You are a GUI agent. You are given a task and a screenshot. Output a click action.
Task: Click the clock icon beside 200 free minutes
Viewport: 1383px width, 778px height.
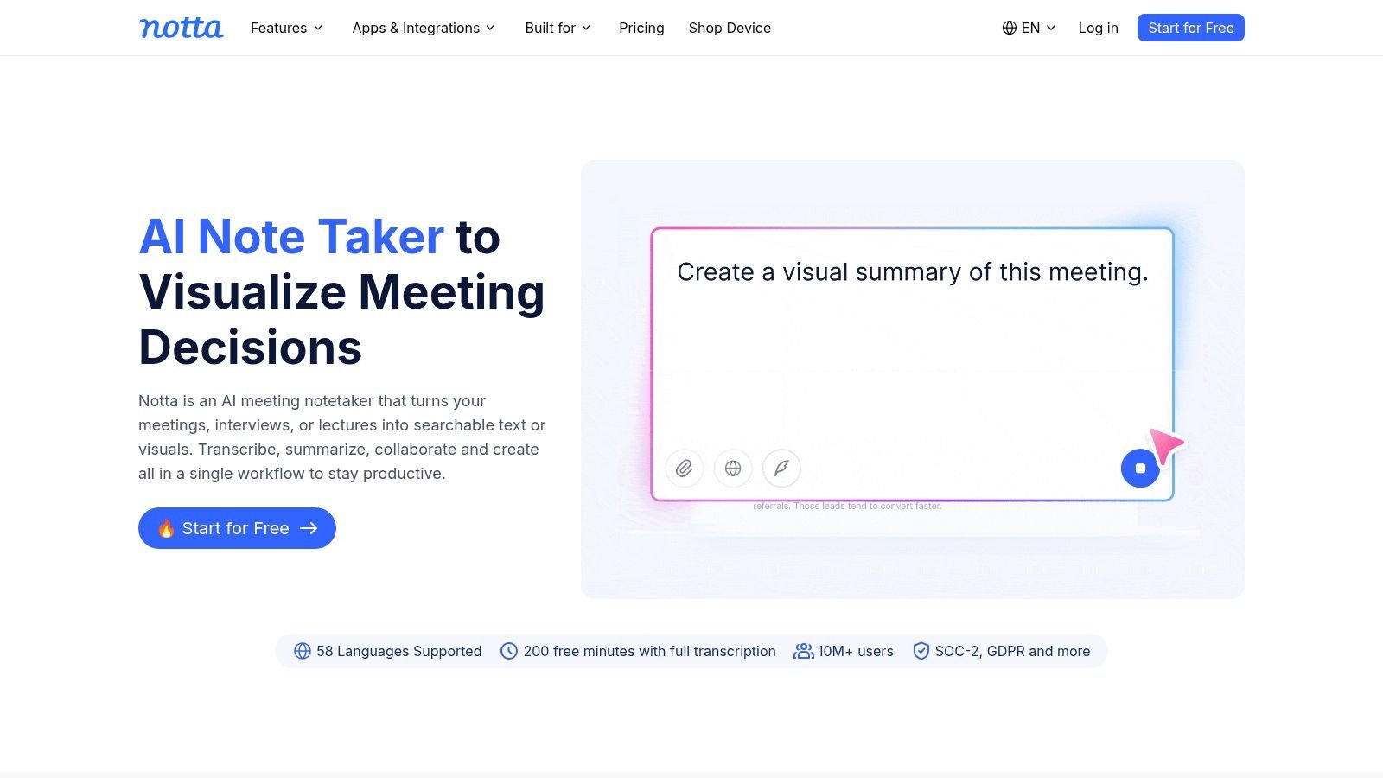click(509, 651)
